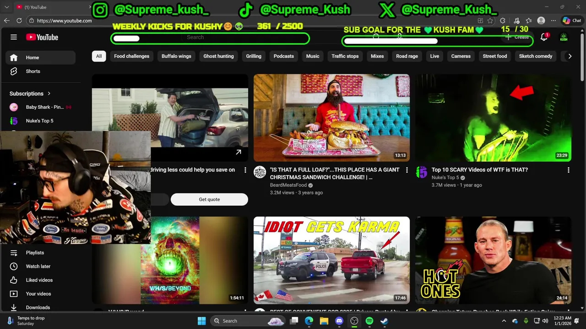
Task: Click the Windows taskbar Search box
Action: (249, 321)
